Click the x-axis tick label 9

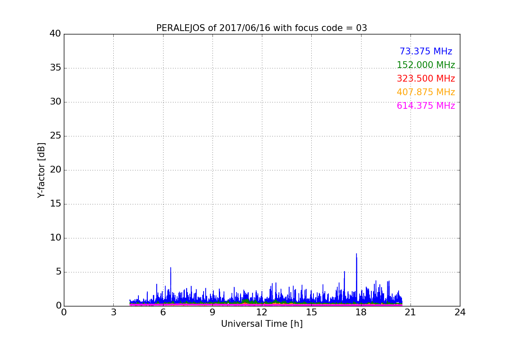[x=212, y=312]
